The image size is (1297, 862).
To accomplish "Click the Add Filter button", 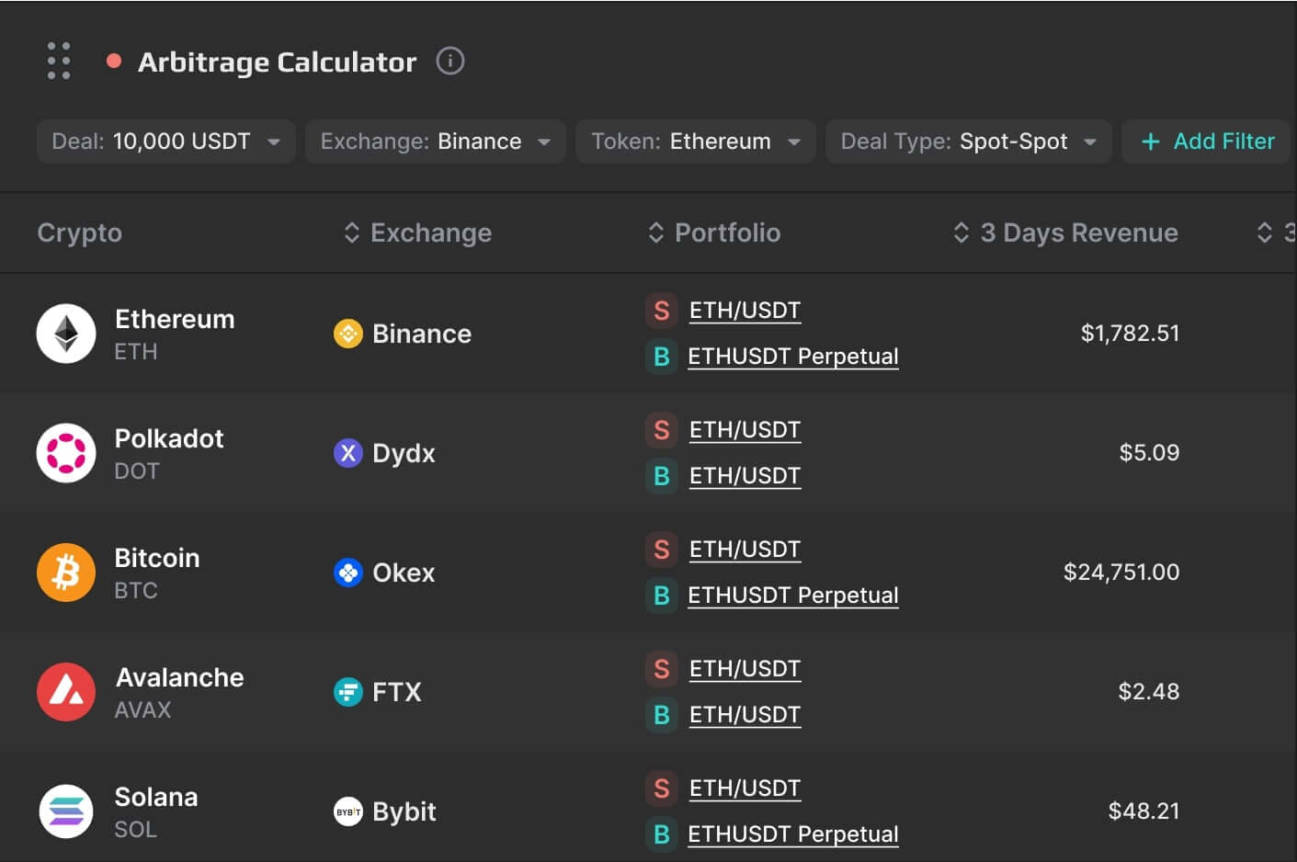I will click(1207, 142).
